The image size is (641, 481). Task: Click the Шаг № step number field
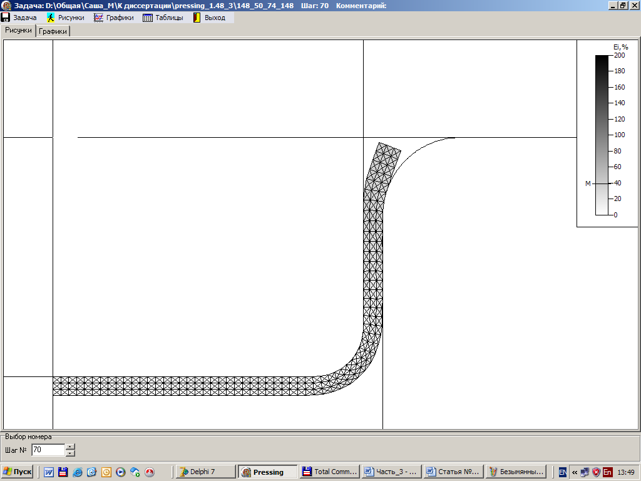click(48, 450)
